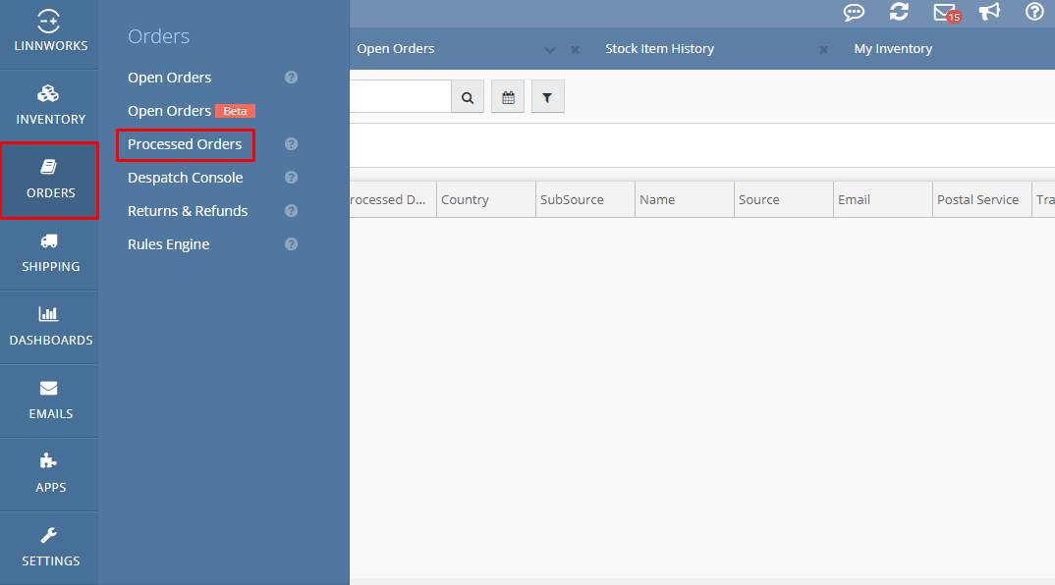
Task: Select Open Orders in Orders menu
Action: tap(170, 78)
